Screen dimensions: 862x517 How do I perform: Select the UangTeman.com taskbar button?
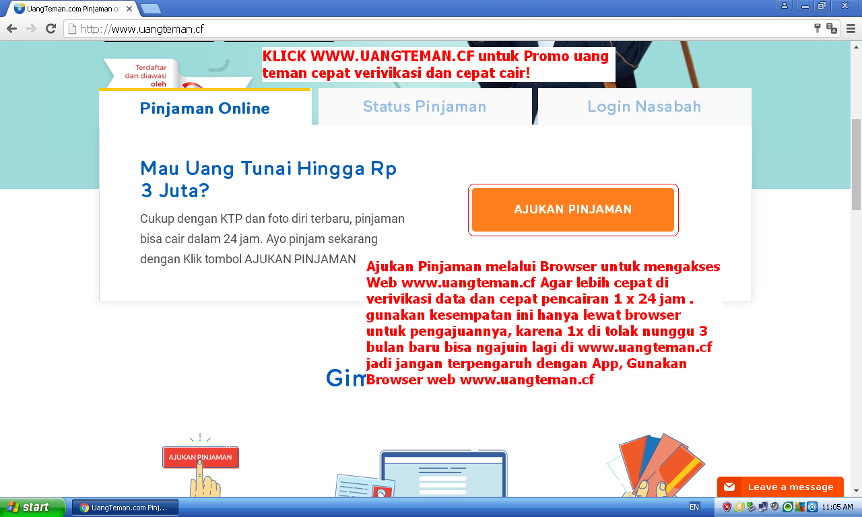[x=125, y=507]
